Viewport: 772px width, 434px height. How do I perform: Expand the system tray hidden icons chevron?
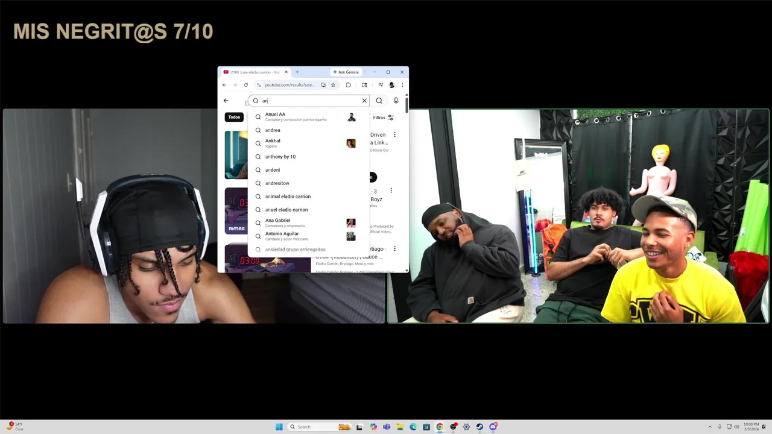710,427
